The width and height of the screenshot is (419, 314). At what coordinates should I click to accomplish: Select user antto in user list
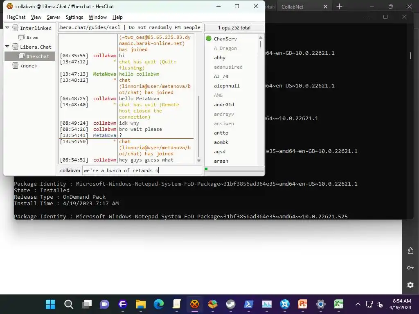pos(221,133)
